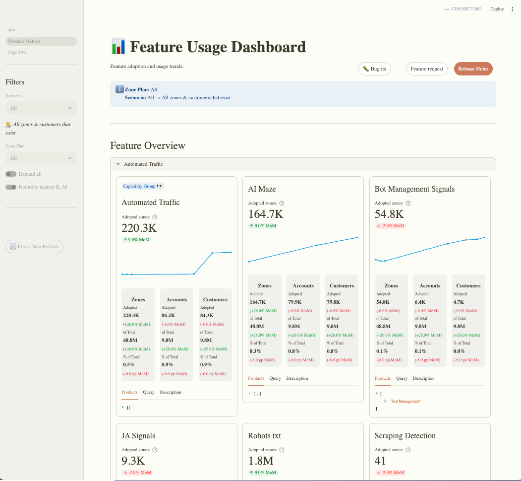Open the Description tab on Automated Traffic card
The image size is (521, 481).
(x=171, y=392)
